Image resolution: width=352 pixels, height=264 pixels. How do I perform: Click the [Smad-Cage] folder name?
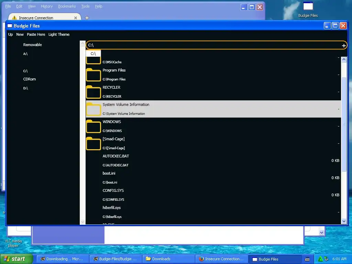point(113,139)
